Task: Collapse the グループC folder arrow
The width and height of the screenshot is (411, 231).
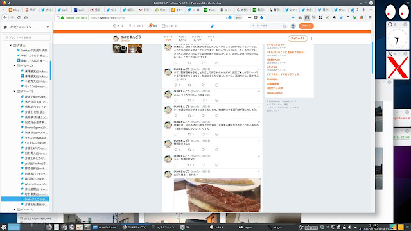Action: [14, 210]
